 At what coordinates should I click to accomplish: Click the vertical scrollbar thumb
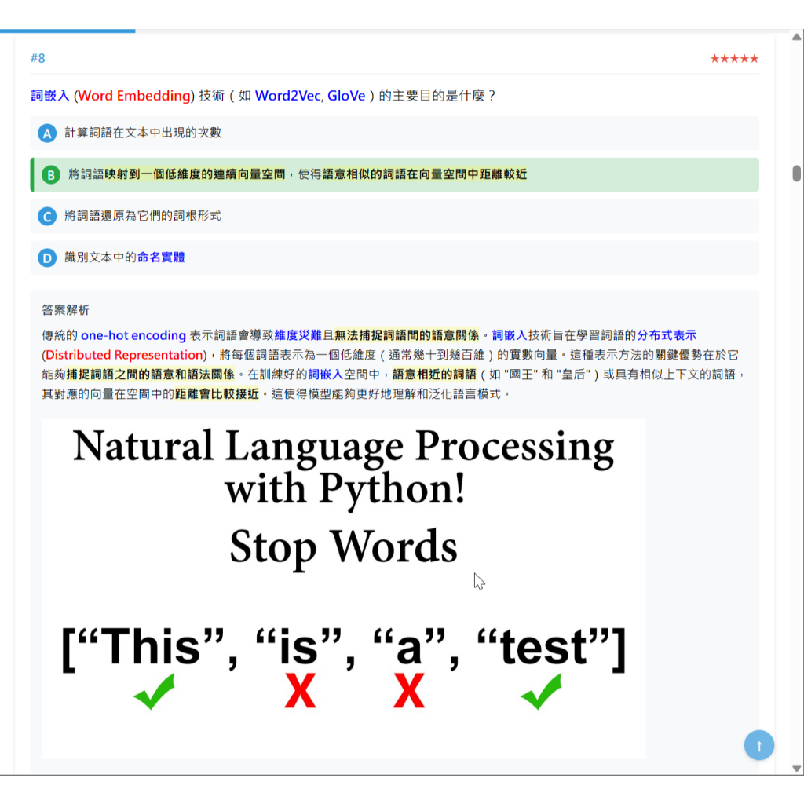[x=796, y=174]
